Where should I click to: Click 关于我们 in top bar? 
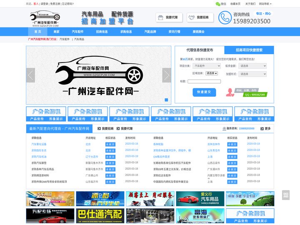(250, 4)
